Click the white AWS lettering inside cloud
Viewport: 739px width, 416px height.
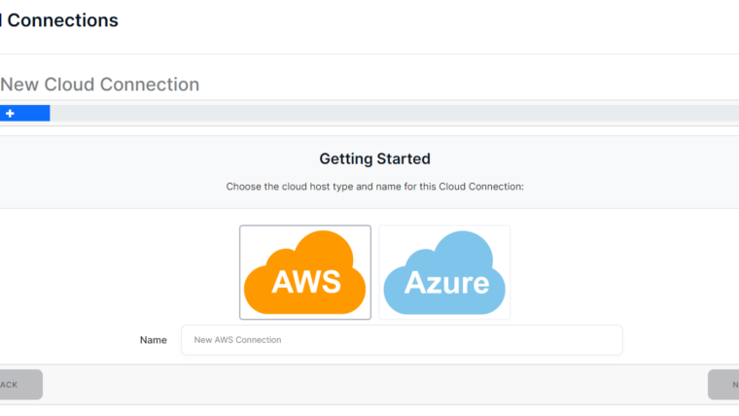point(306,282)
